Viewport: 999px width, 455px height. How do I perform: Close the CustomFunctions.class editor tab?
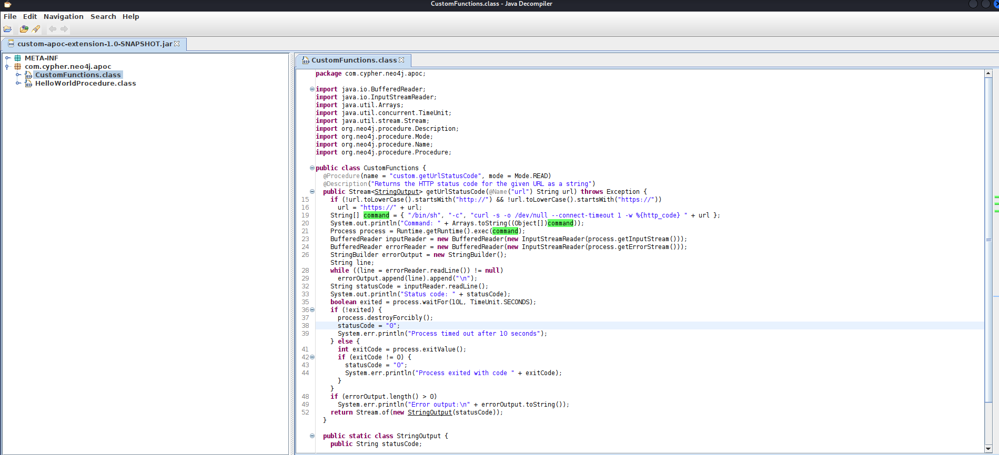[402, 60]
